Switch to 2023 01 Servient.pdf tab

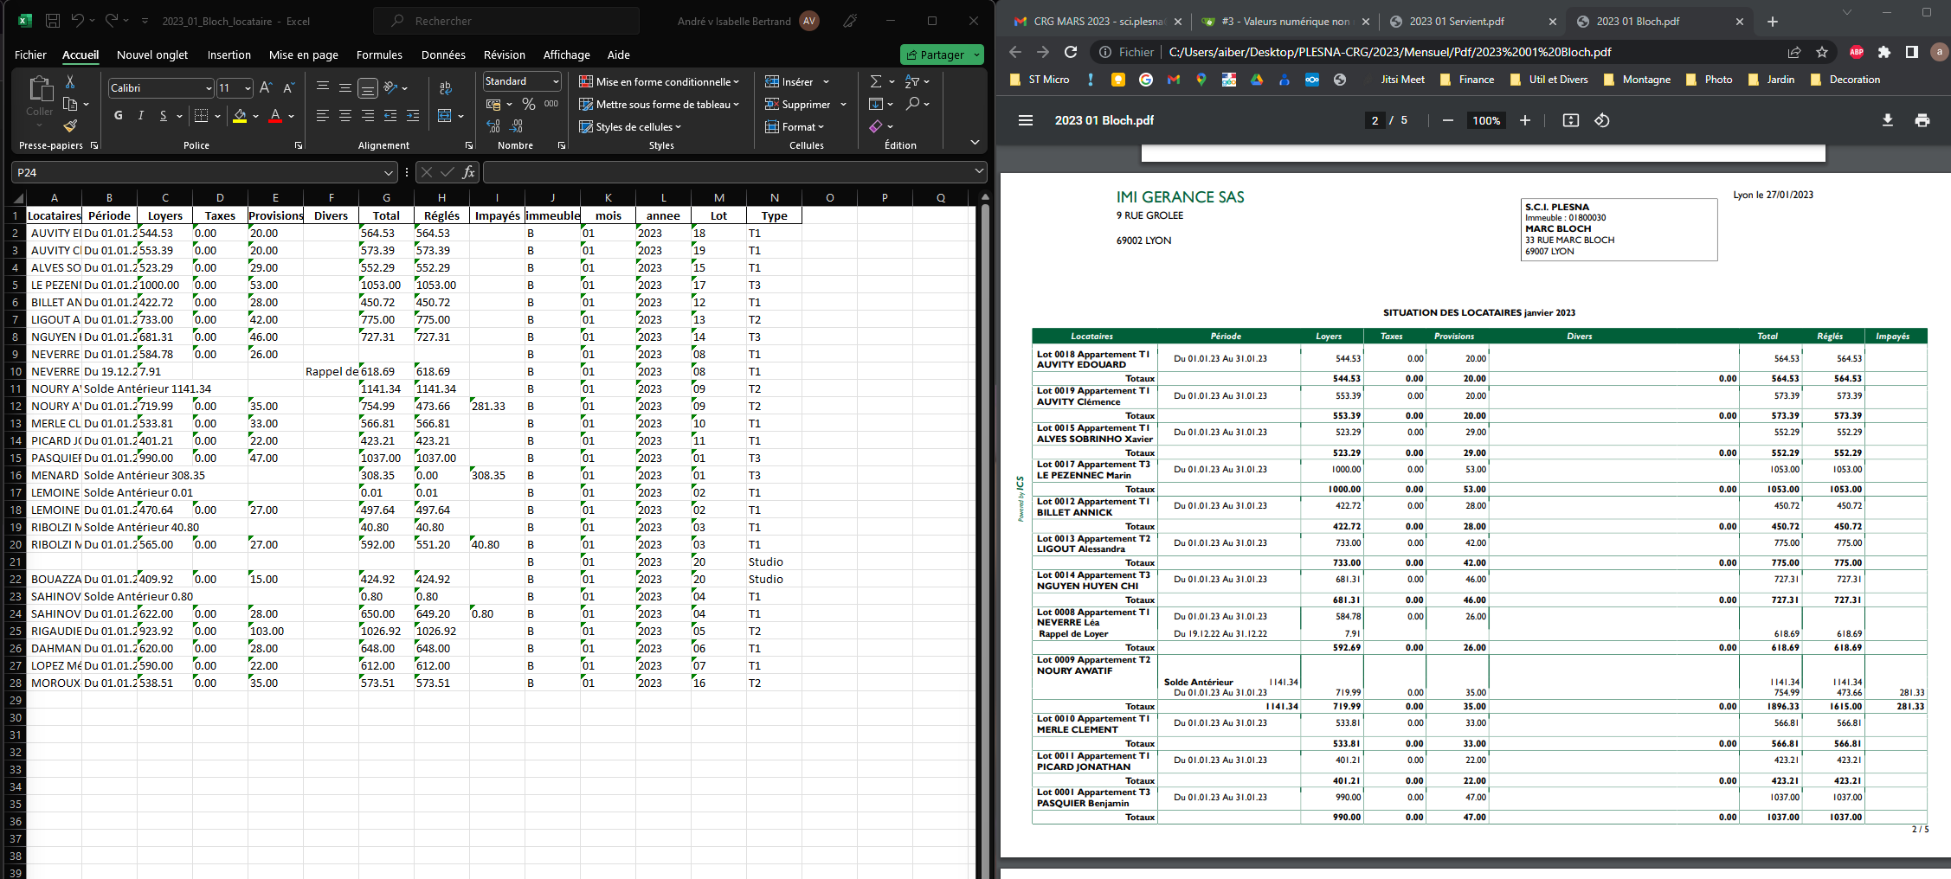1456,21
